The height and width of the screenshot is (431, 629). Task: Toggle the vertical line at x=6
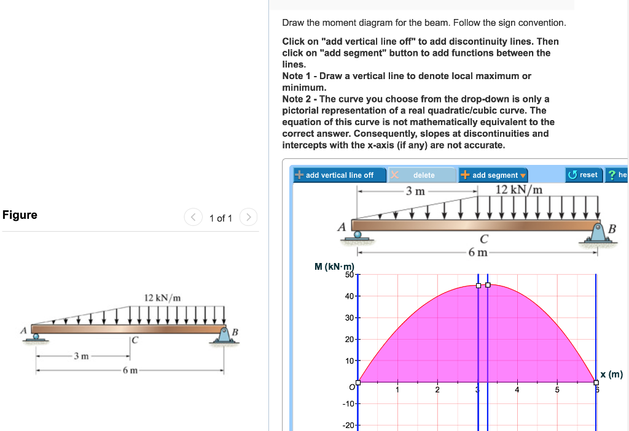[x=596, y=337]
